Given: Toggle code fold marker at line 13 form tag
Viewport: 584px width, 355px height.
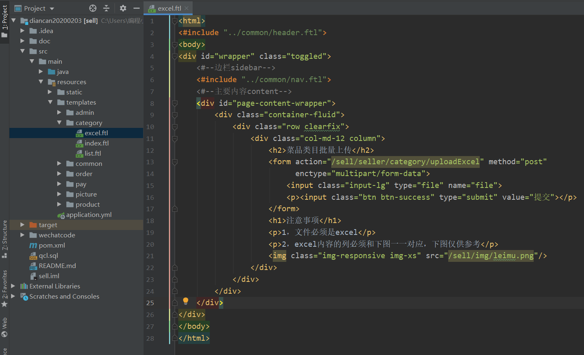Looking at the screenshot, I should pyautogui.click(x=175, y=162).
